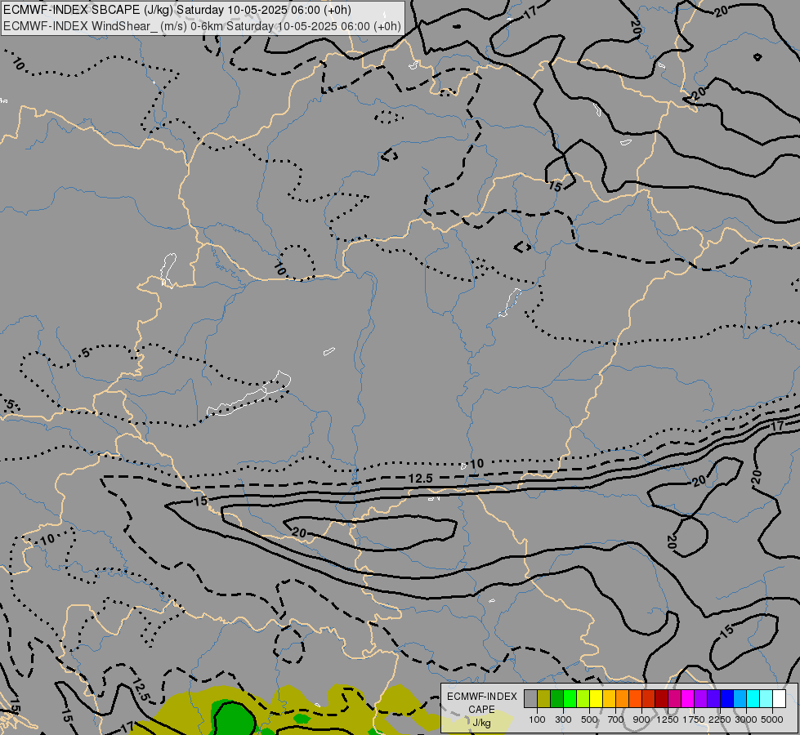800x735 pixels.
Task: Click the gray swatch in the CAPE legend
Action: pyautogui.click(x=530, y=699)
